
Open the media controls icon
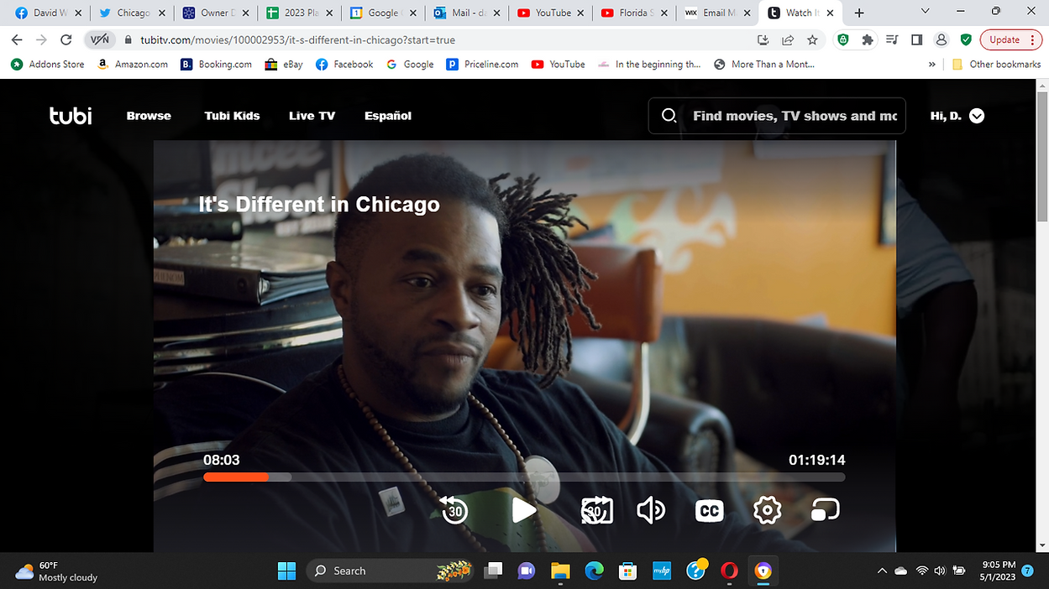coord(892,39)
